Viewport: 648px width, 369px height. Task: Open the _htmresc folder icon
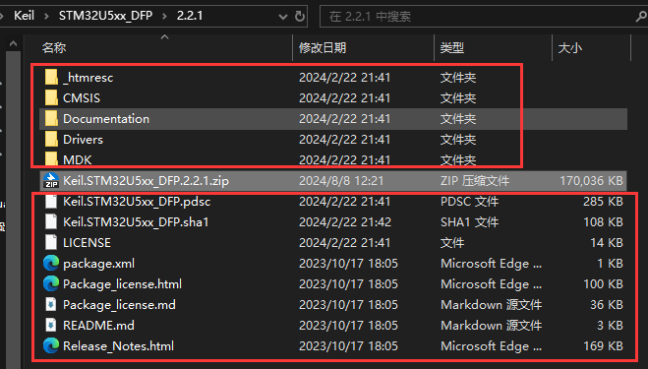tap(51, 78)
